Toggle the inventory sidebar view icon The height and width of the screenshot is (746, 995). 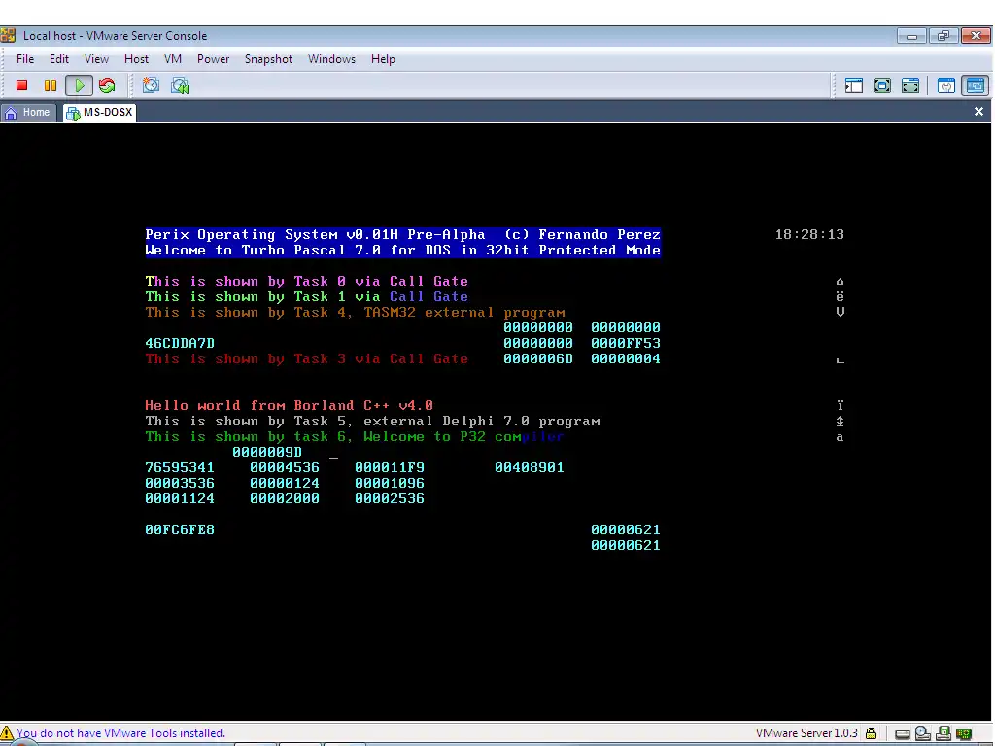click(x=854, y=85)
